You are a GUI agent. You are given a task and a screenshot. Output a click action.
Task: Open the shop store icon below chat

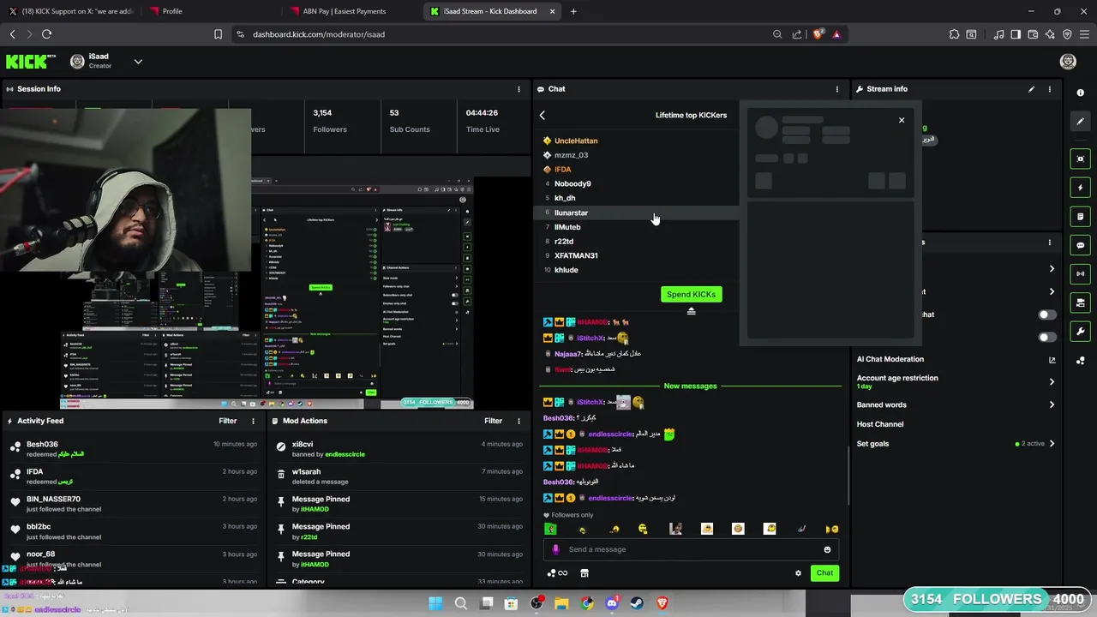click(584, 573)
